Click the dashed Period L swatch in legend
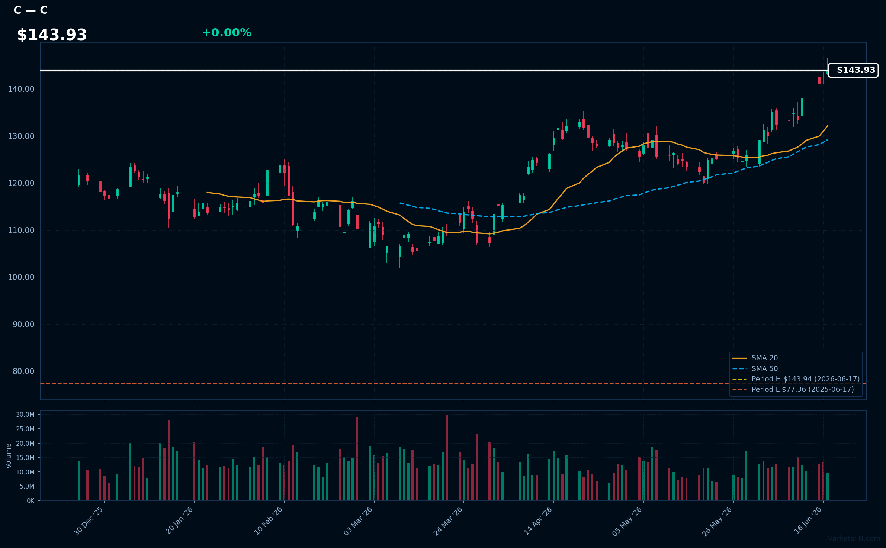This screenshot has height=548, width=886. tap(739, 390)
